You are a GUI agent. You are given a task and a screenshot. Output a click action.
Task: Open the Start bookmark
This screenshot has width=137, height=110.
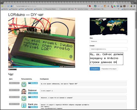click(71, 9)
